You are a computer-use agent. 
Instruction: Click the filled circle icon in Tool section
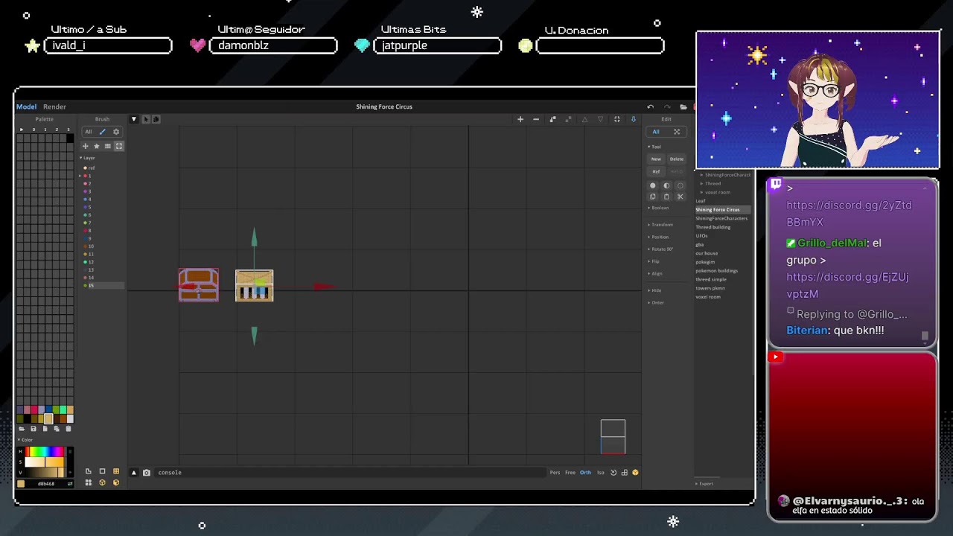(x=653, y=185)
